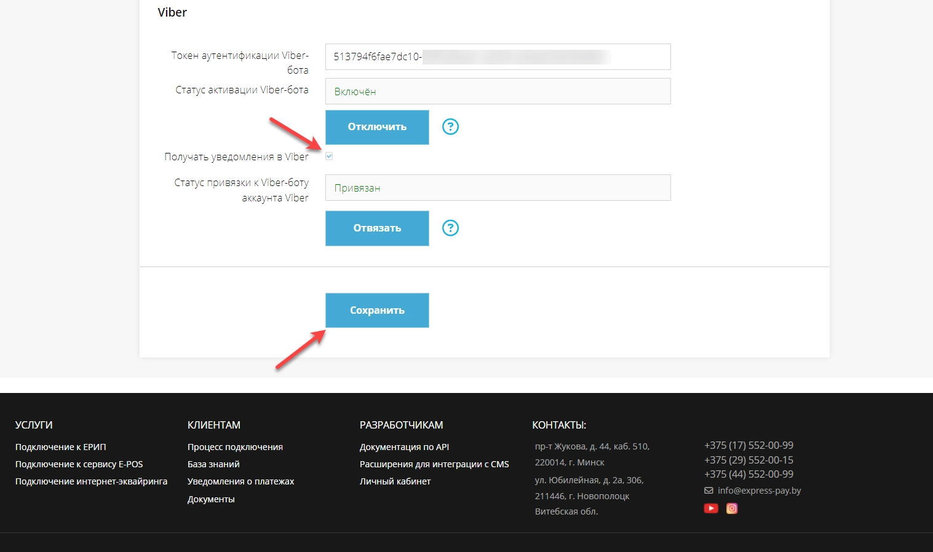
Task: Click the Viber section heading
Action: tap(172, 12)
